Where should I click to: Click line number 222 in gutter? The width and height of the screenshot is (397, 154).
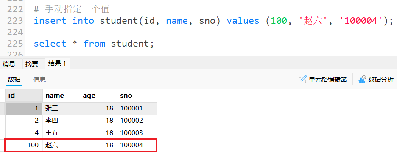(x=15, y=9)
